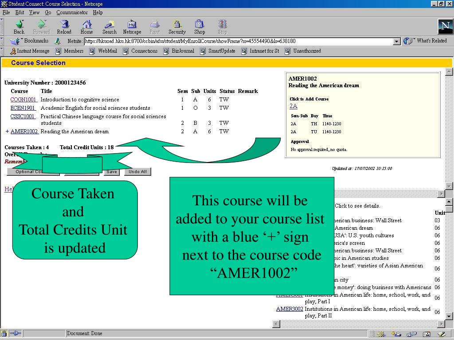Open the Help menu
This screenshot has width=454, height=340.
pos(98,12)
